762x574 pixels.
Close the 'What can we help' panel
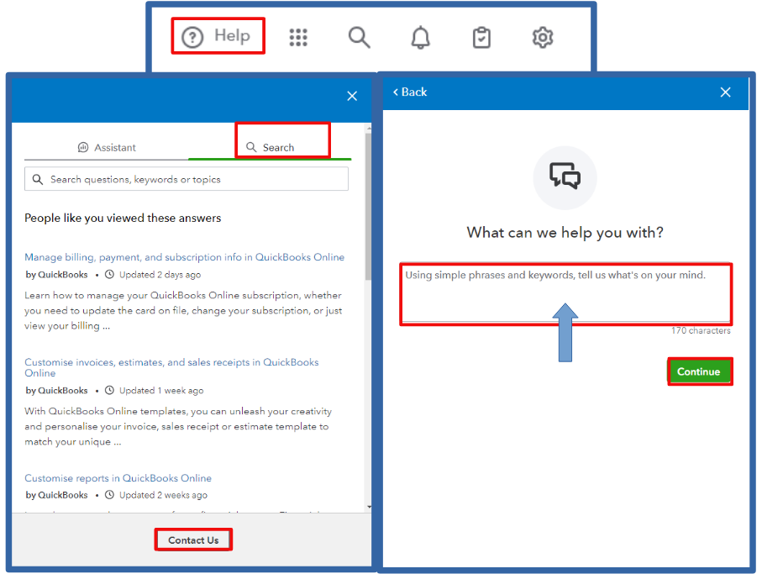pyautogui.click(x=726, y=92)
